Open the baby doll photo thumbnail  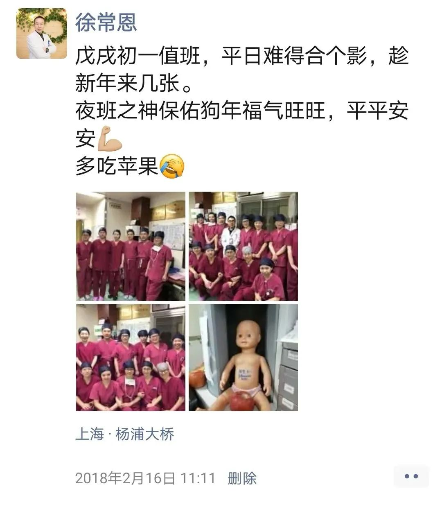pos(243,358)
